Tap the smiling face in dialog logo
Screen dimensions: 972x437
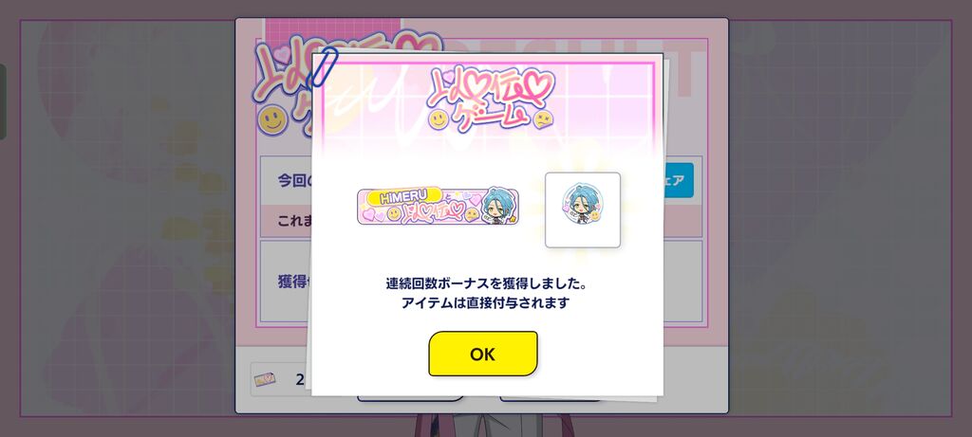(439, 118)
